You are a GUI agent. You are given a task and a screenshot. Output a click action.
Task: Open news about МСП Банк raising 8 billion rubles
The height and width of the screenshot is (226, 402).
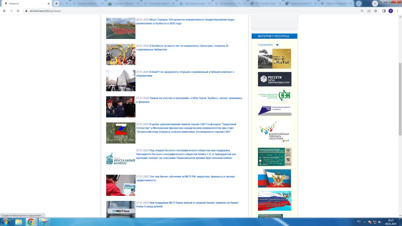187,205
